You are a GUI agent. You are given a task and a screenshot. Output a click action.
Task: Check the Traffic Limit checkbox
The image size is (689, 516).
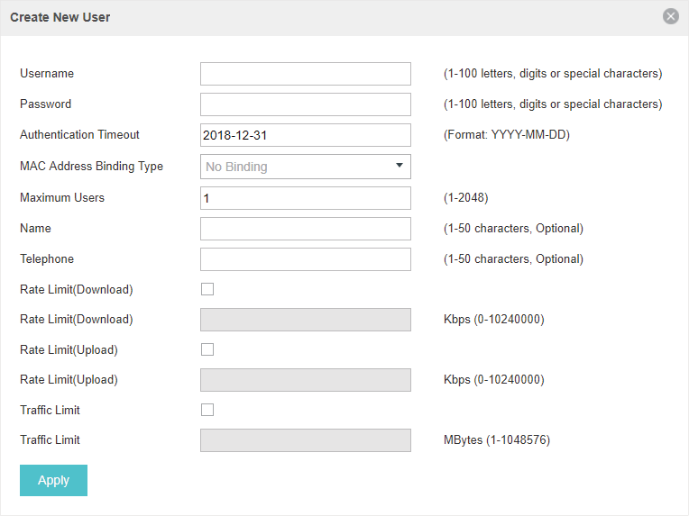[207, 410]
